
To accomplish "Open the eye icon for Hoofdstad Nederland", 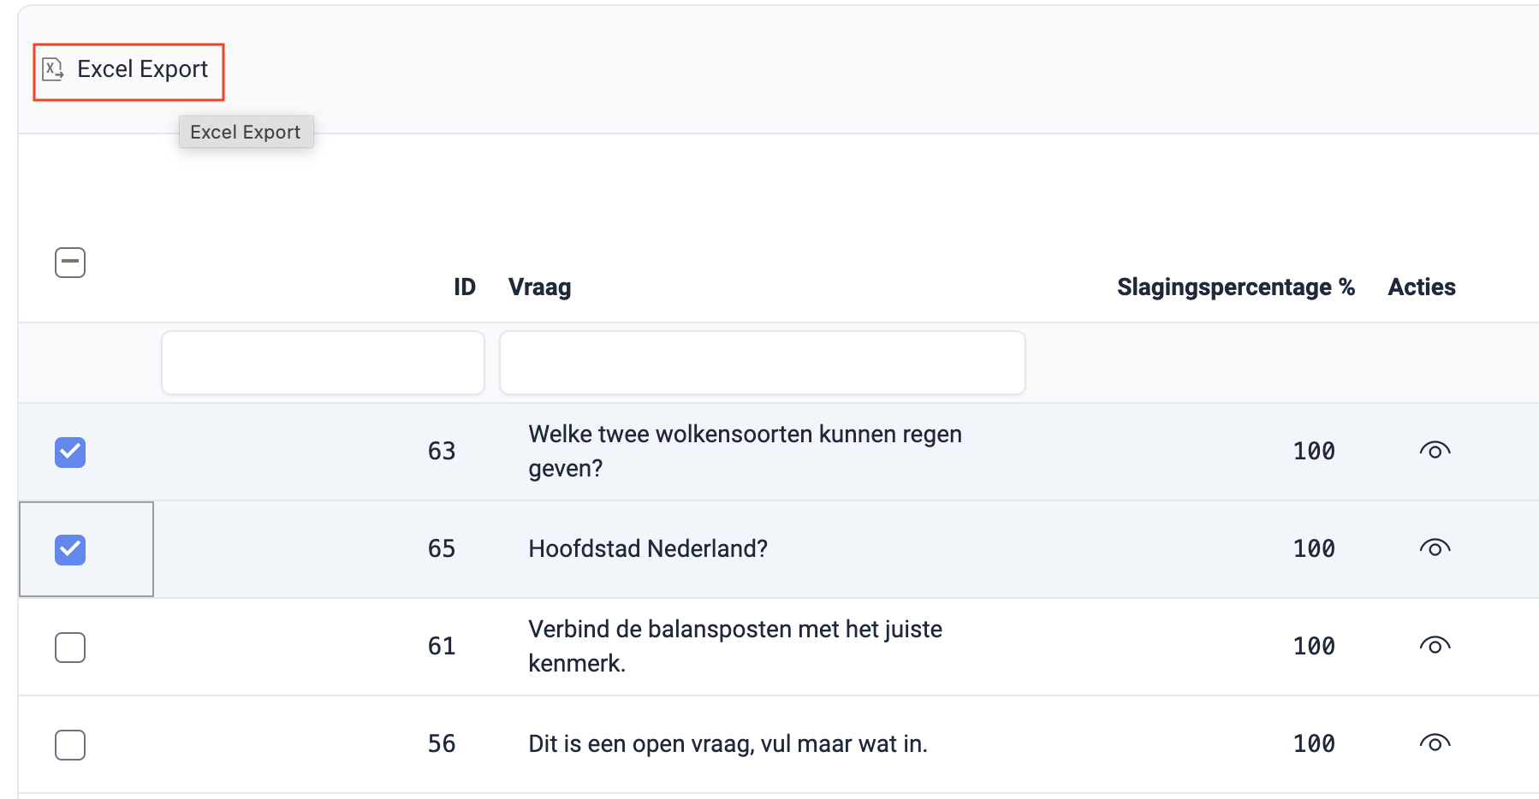I will [1435, 548].
